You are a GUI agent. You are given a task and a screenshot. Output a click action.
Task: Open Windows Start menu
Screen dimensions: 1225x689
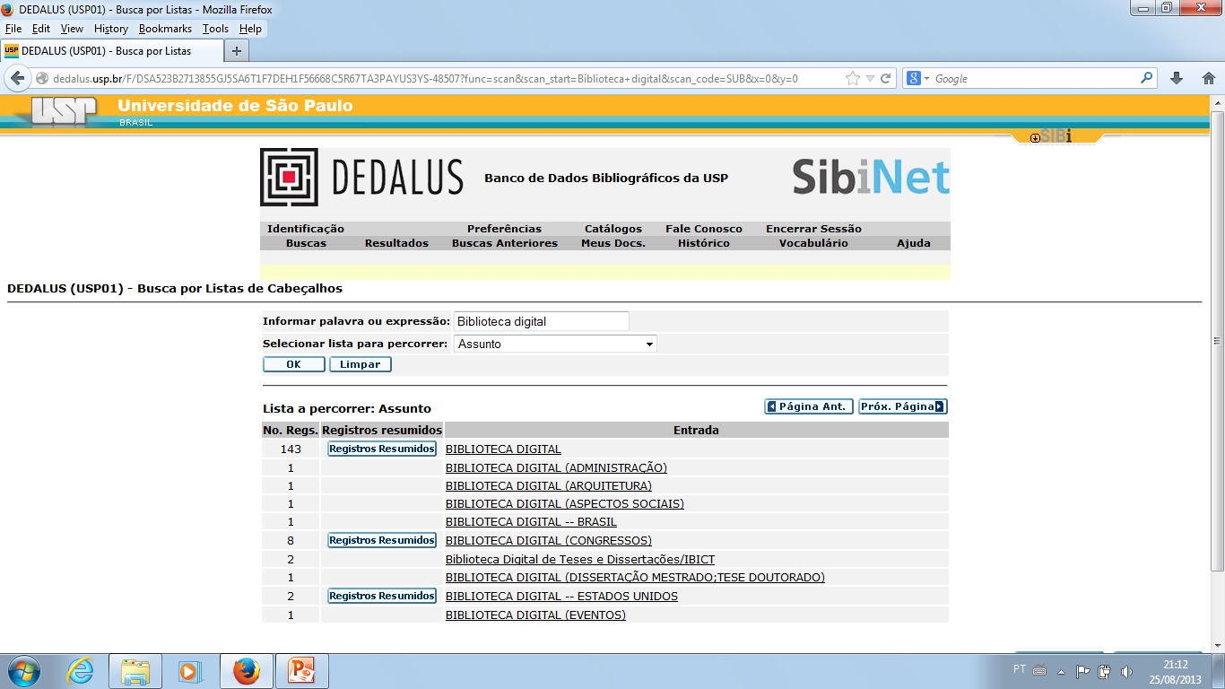click(x=23, y=671)
